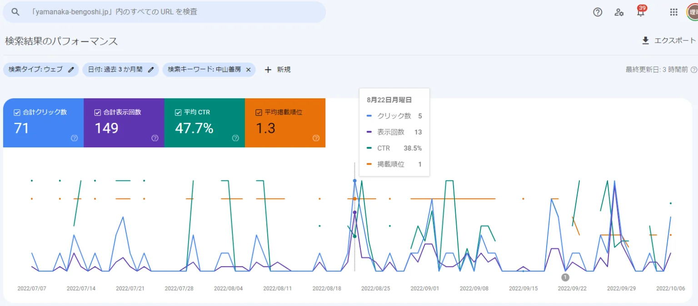Toggle the 平均掲載順位 checkbox
Image resolution: width=698 pixels, height=306 pixels.
click(x=259, y=112)
